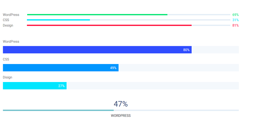Click the red 81% percentage value
Image resolution: width=255 pixels, height=126 pixels.
235,25
